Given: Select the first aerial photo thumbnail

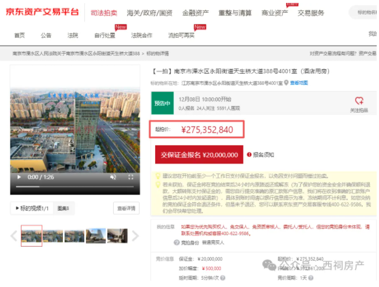Looking at the screenshot, I should (31, 235).
